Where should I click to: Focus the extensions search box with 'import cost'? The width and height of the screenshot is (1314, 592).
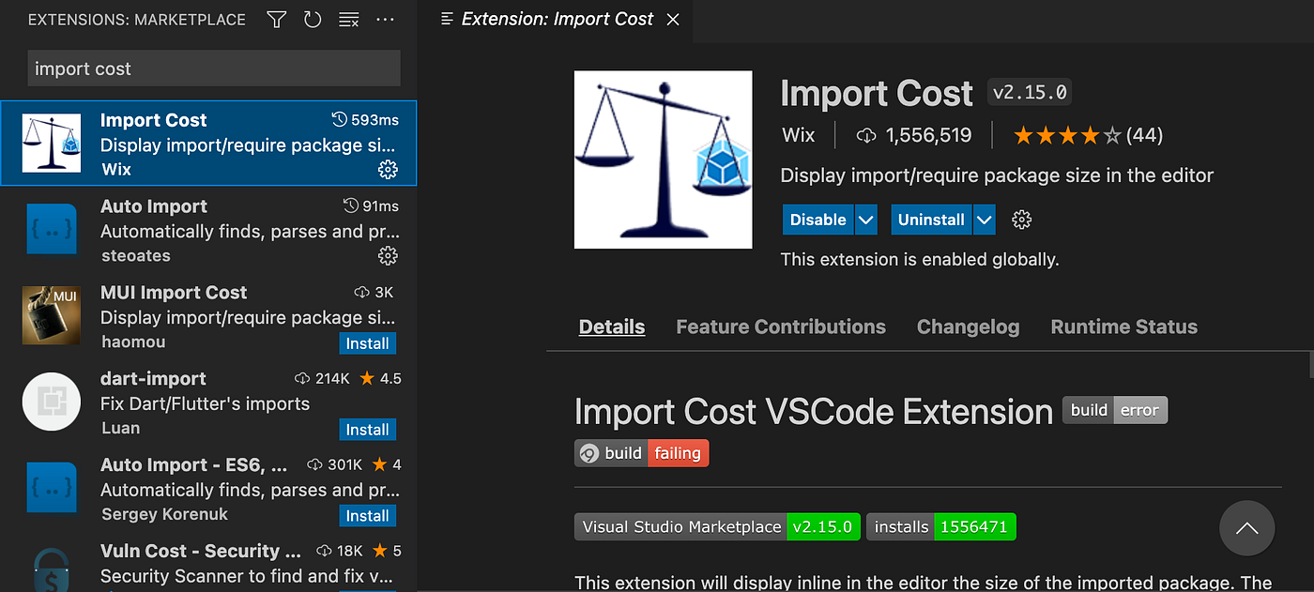[x=214, y=68]
